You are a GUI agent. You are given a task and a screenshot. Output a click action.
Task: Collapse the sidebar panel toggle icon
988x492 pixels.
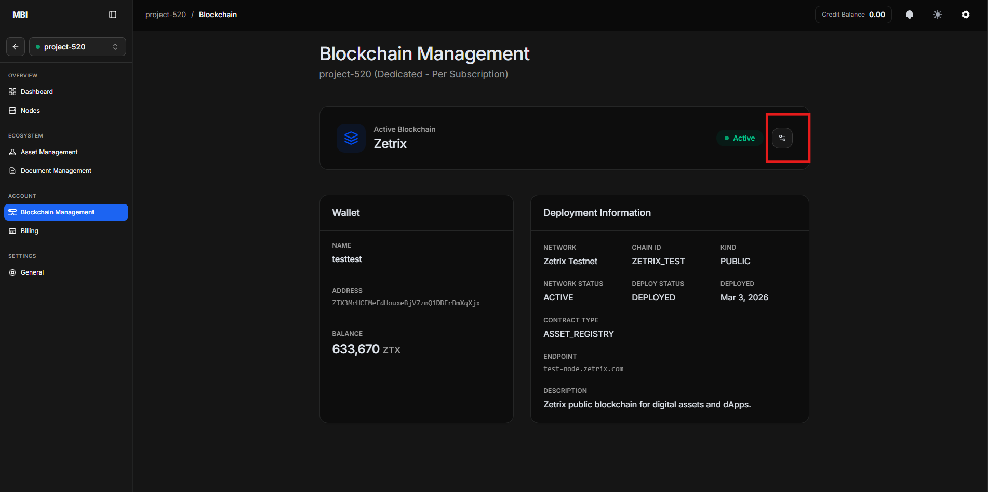click(113, 15)
